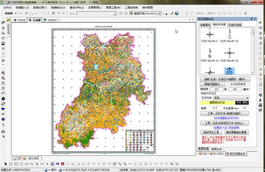Open the 数据输入(I) menu
Viewport: 265px width, 172px height.
(22, 8)
